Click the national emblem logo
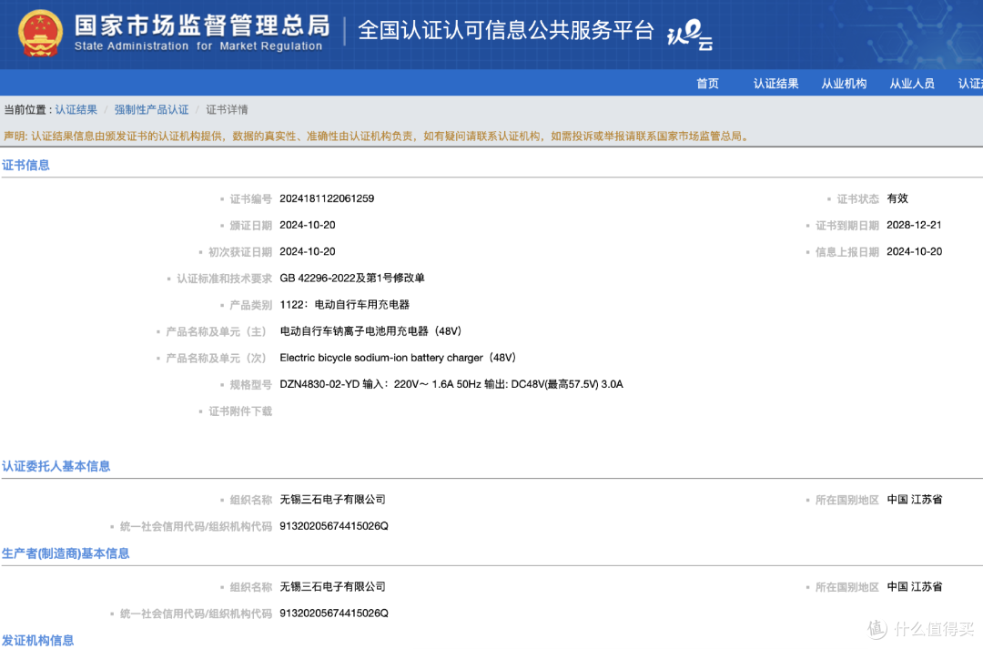 click(40, 34)
